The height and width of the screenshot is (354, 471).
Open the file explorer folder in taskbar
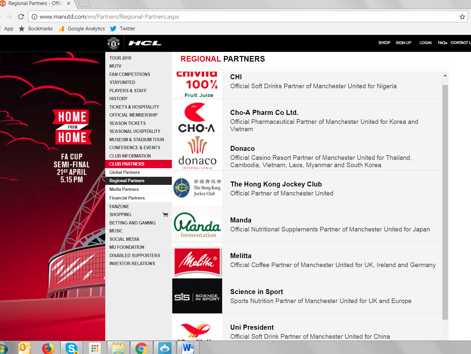118,348
